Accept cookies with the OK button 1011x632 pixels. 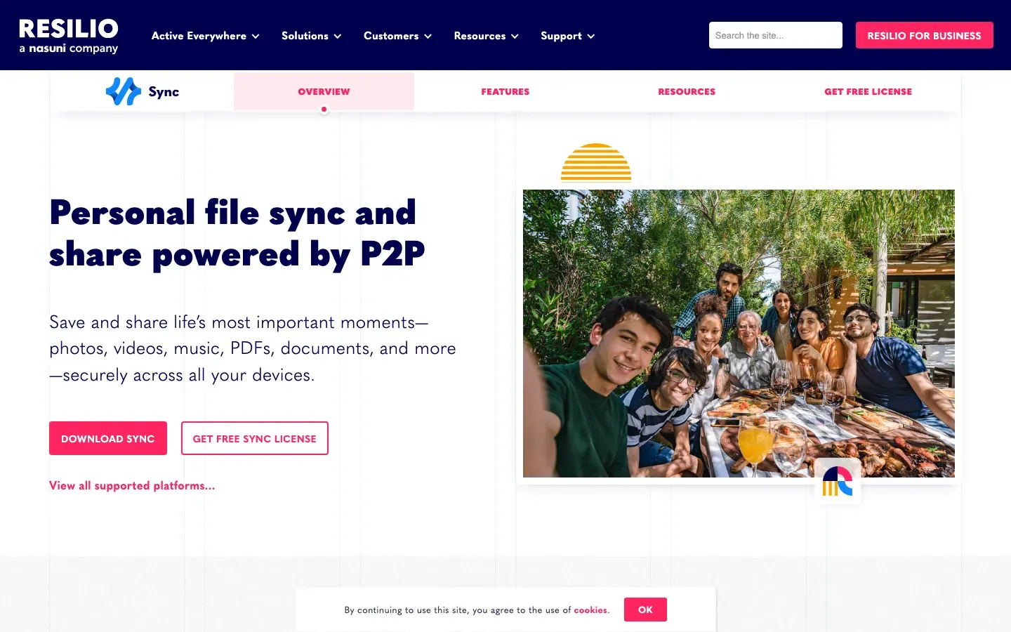click(645, 610)
